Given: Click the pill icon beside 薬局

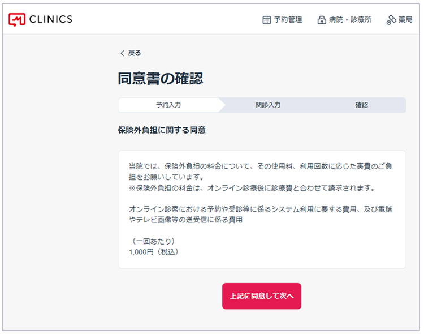Looking at the screenshot, I should (391, 20).
